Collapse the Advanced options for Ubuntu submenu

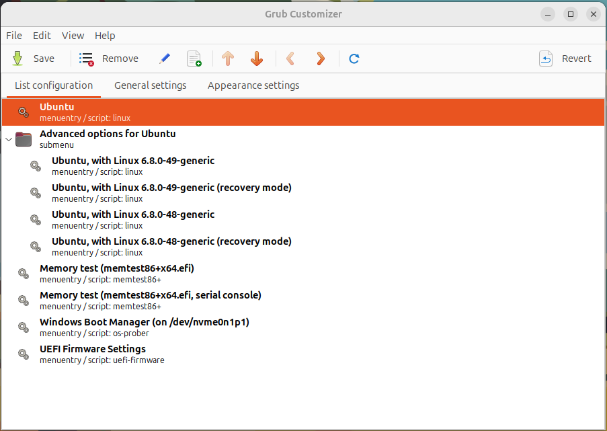[x=9, y=139]
